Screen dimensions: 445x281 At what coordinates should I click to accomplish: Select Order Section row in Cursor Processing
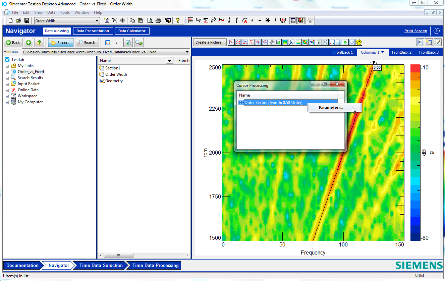coord(288,103)
